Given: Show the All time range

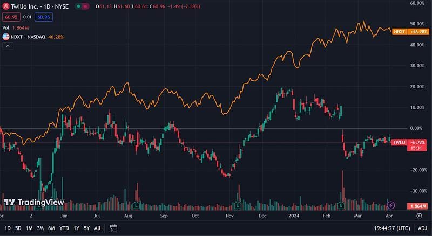Looking at the screenshot, I should pos(97,228).
